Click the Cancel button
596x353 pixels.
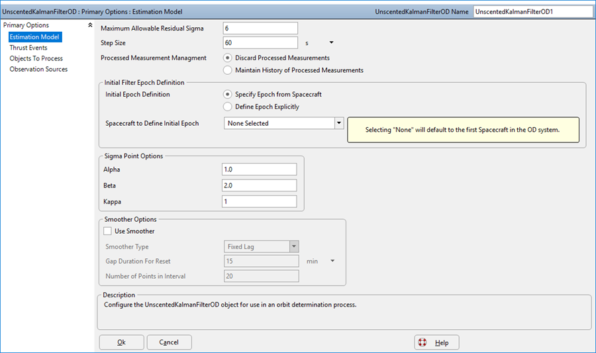pos(169,342)
